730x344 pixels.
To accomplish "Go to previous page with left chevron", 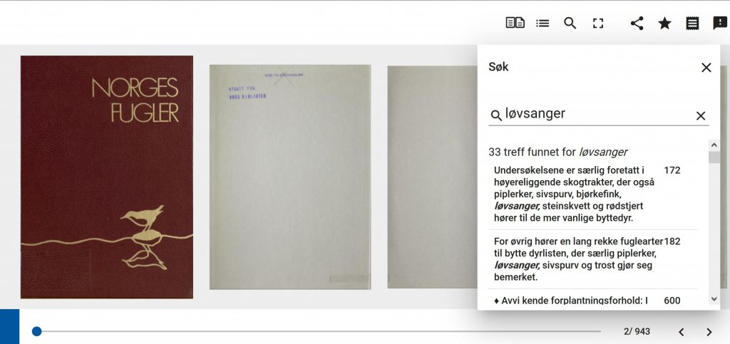I will tap(681, 332).
